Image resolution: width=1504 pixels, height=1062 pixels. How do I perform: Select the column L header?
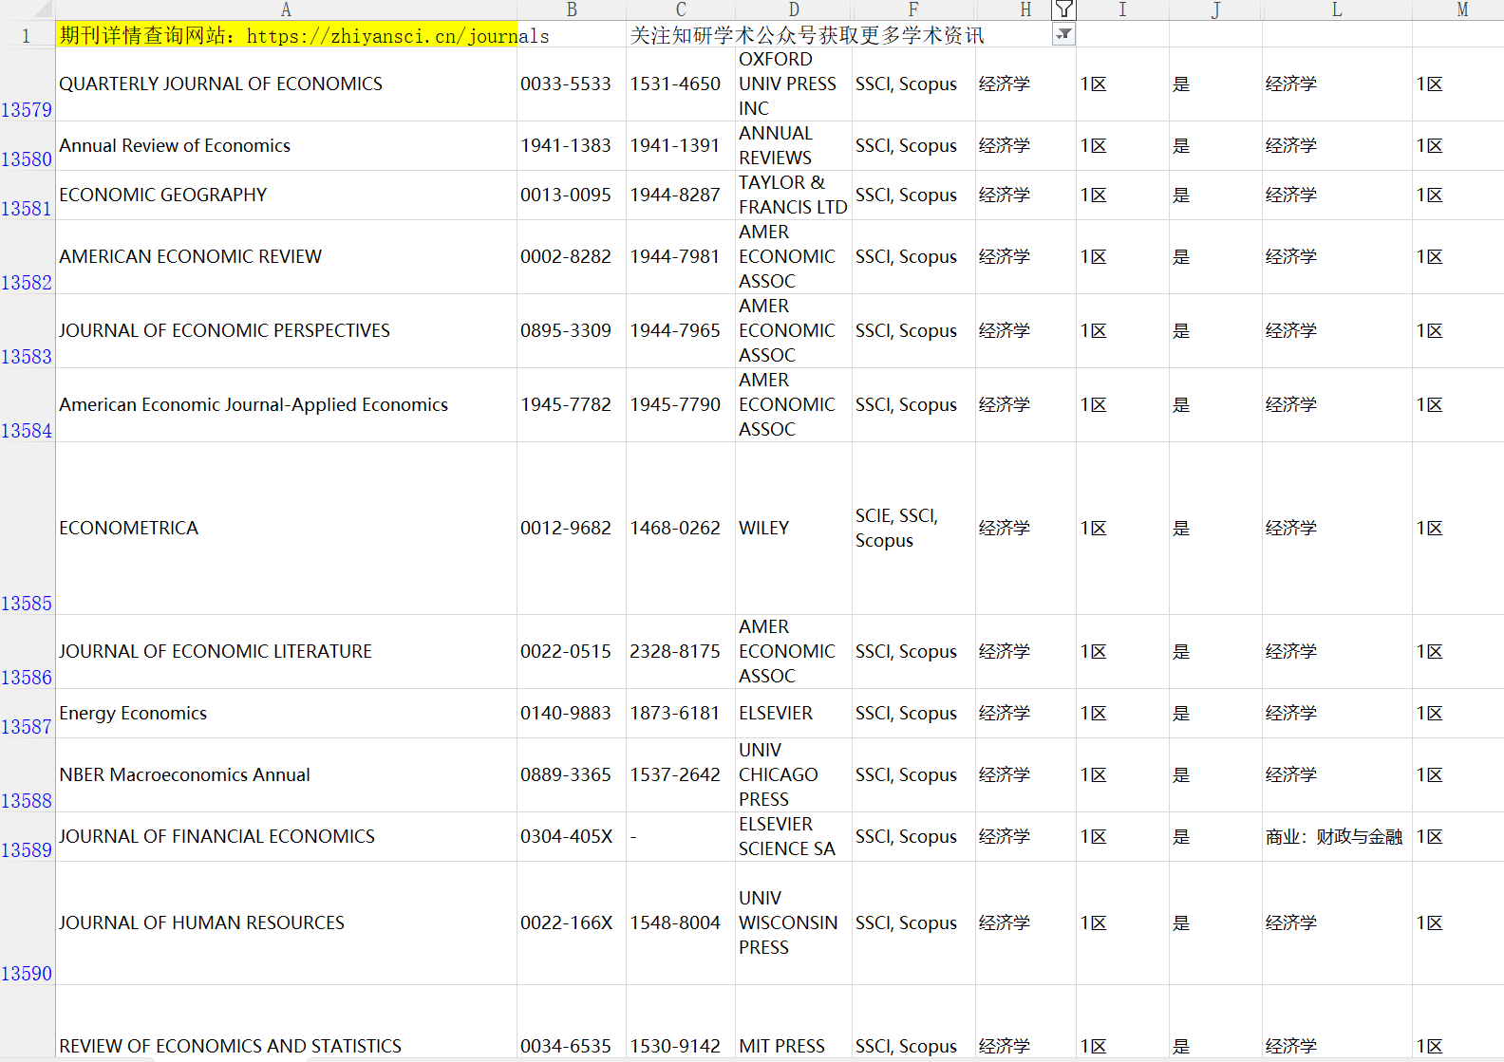pos(1337,9)
